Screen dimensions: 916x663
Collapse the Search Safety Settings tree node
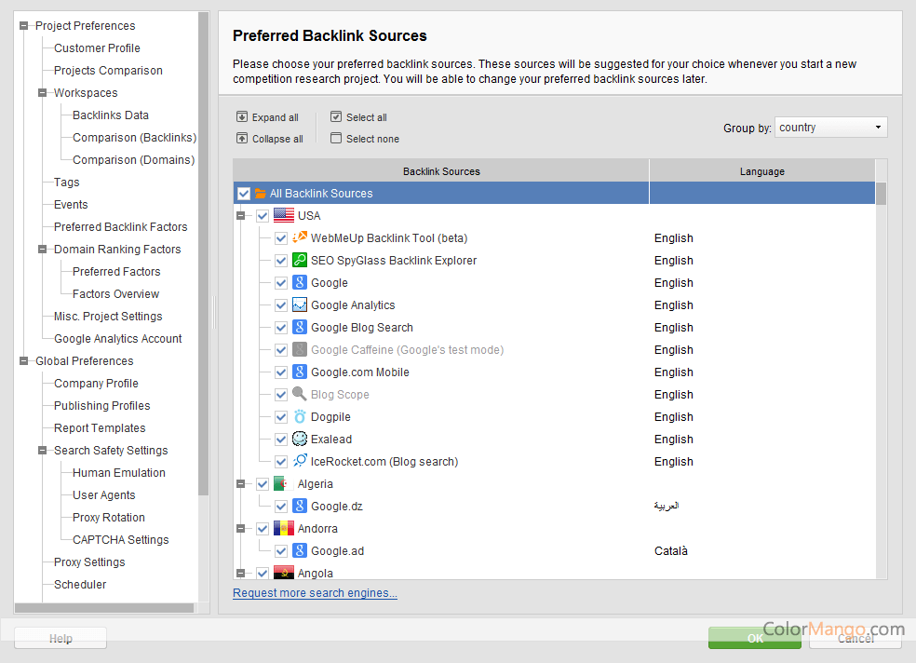point(43,451)
